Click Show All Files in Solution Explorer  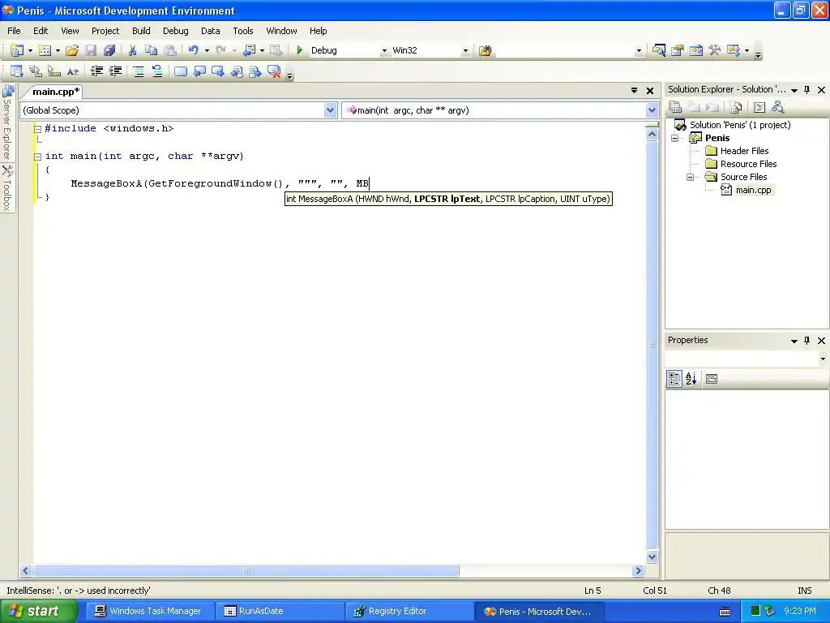pos(736,108)
